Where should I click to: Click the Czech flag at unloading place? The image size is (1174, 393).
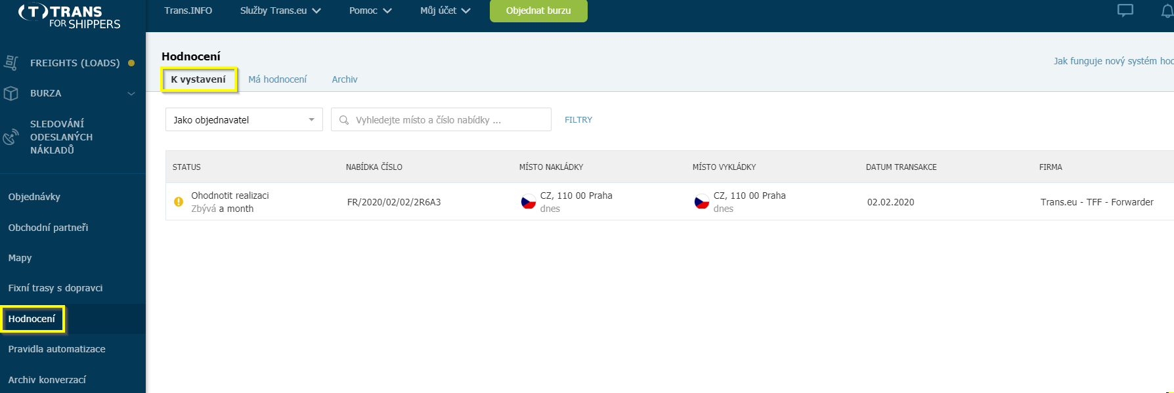[x=702, y=202]
